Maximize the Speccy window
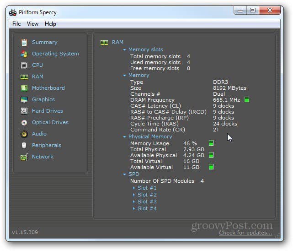 point(253,10)
